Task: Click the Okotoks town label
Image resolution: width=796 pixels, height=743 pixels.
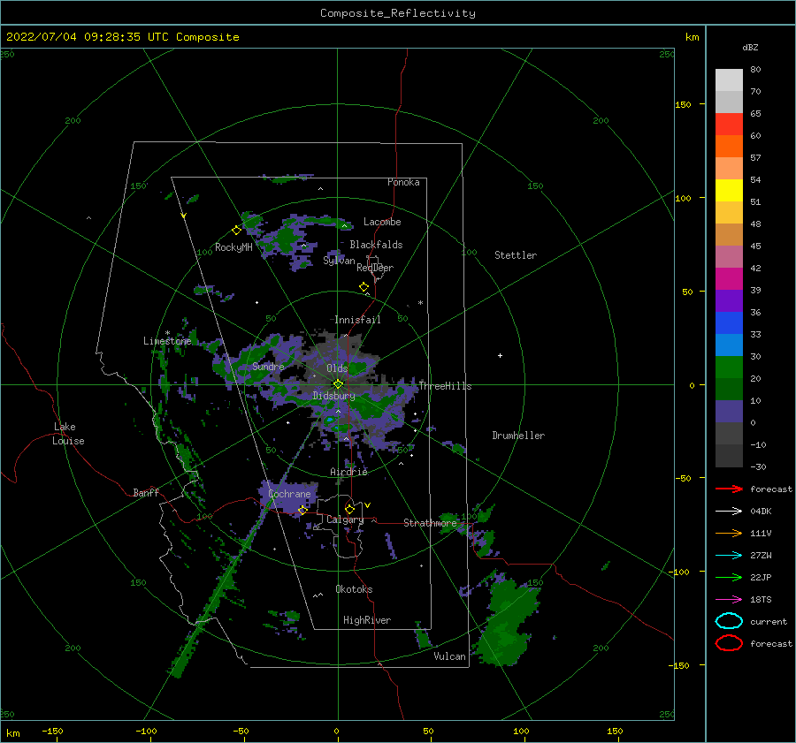Action: tap(354, 589)
